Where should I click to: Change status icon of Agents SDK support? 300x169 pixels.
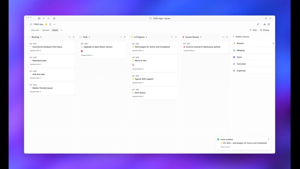133,79
